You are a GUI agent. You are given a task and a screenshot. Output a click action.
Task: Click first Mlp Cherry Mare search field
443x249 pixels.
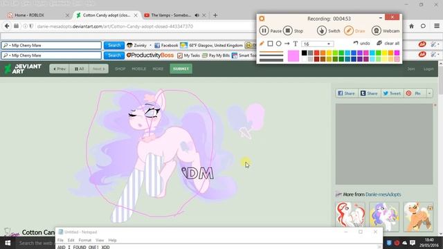[51, 45]
